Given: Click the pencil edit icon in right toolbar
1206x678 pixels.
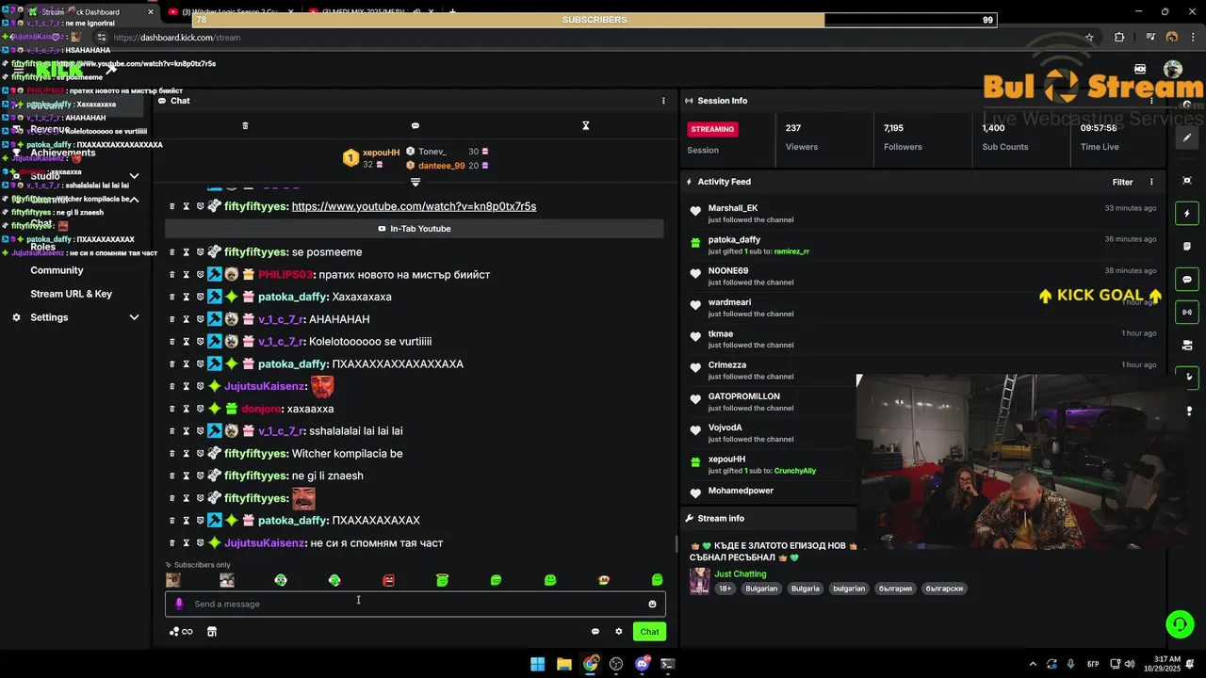Looking at the screenshot, I should (x=1187, y=137).
